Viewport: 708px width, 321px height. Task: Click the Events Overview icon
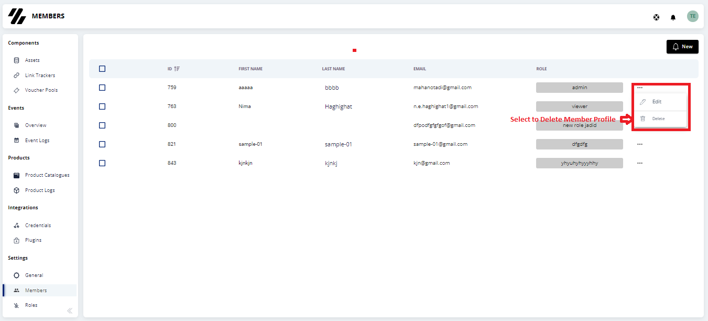pyautogui.click(x=16, y=125)
